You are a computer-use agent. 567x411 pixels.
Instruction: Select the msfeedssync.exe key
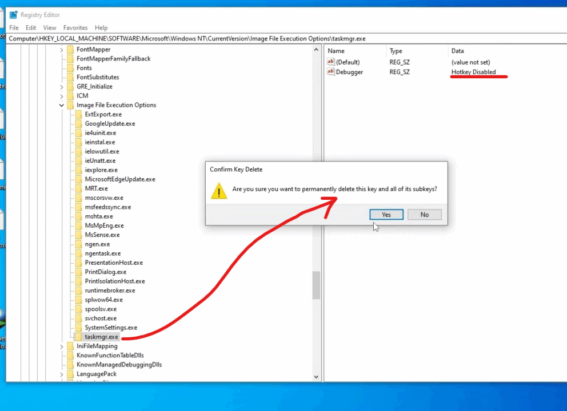[x=108, y=207]
